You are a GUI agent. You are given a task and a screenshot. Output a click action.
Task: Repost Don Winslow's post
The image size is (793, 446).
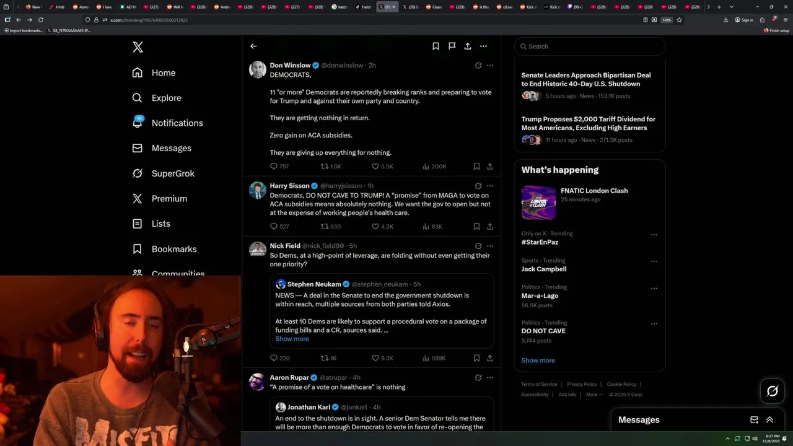(x=324, y=166)
